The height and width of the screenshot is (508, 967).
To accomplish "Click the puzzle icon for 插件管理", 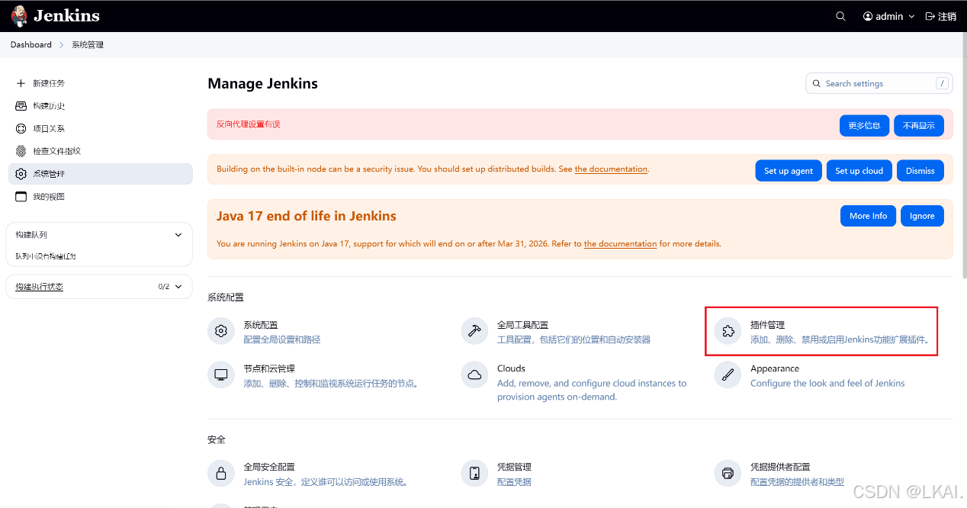I will pyautogui.click(x=728, y=331).
